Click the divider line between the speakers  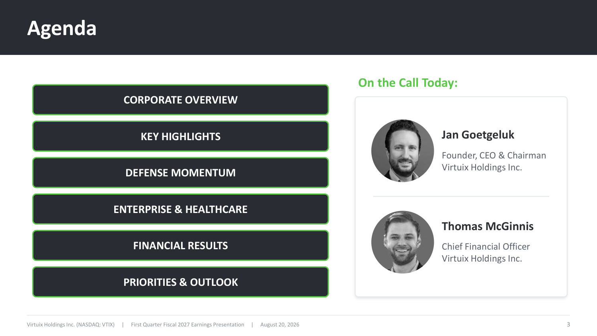[461, 196]
